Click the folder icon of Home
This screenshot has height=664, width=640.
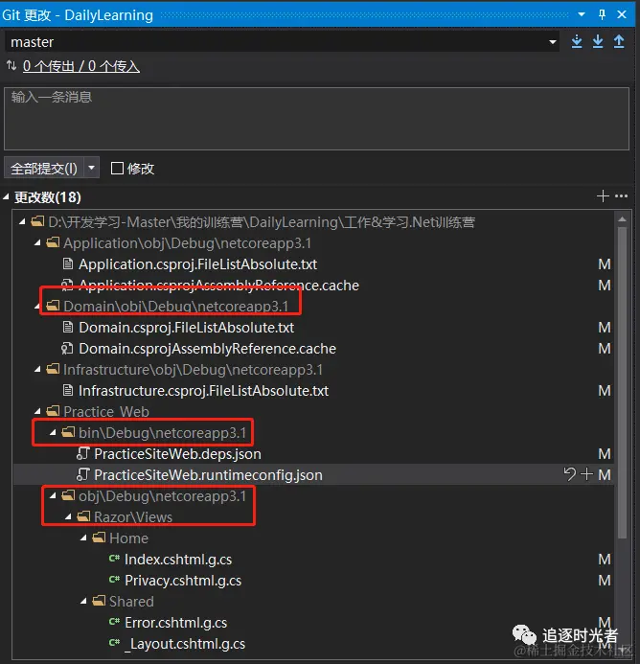tap(99, 538)
